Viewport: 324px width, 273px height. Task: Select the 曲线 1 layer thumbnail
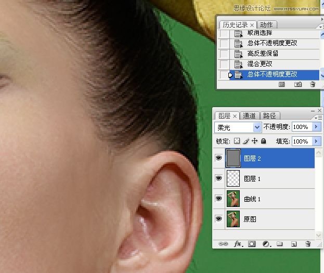[233, 199]
